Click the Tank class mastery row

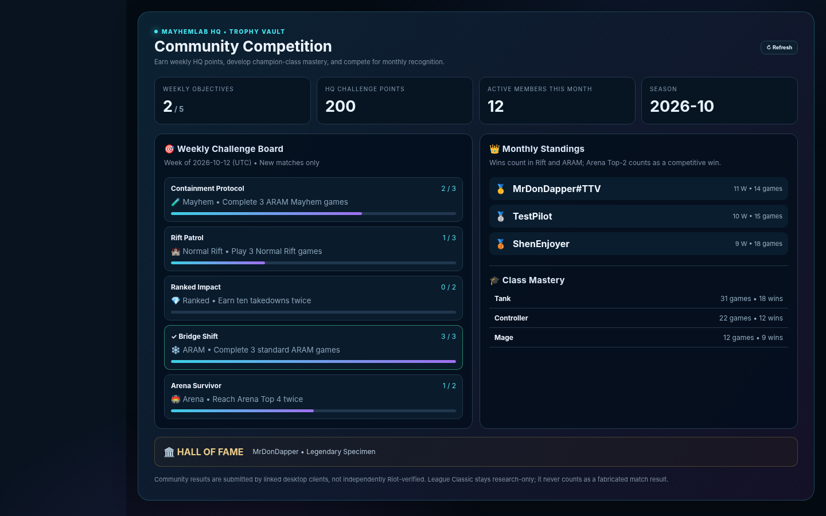pos(638,299)
